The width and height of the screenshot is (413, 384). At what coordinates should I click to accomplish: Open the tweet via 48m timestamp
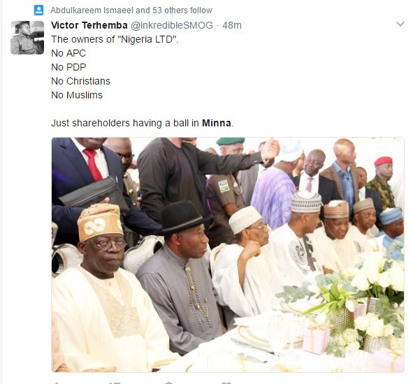point(232,25)
